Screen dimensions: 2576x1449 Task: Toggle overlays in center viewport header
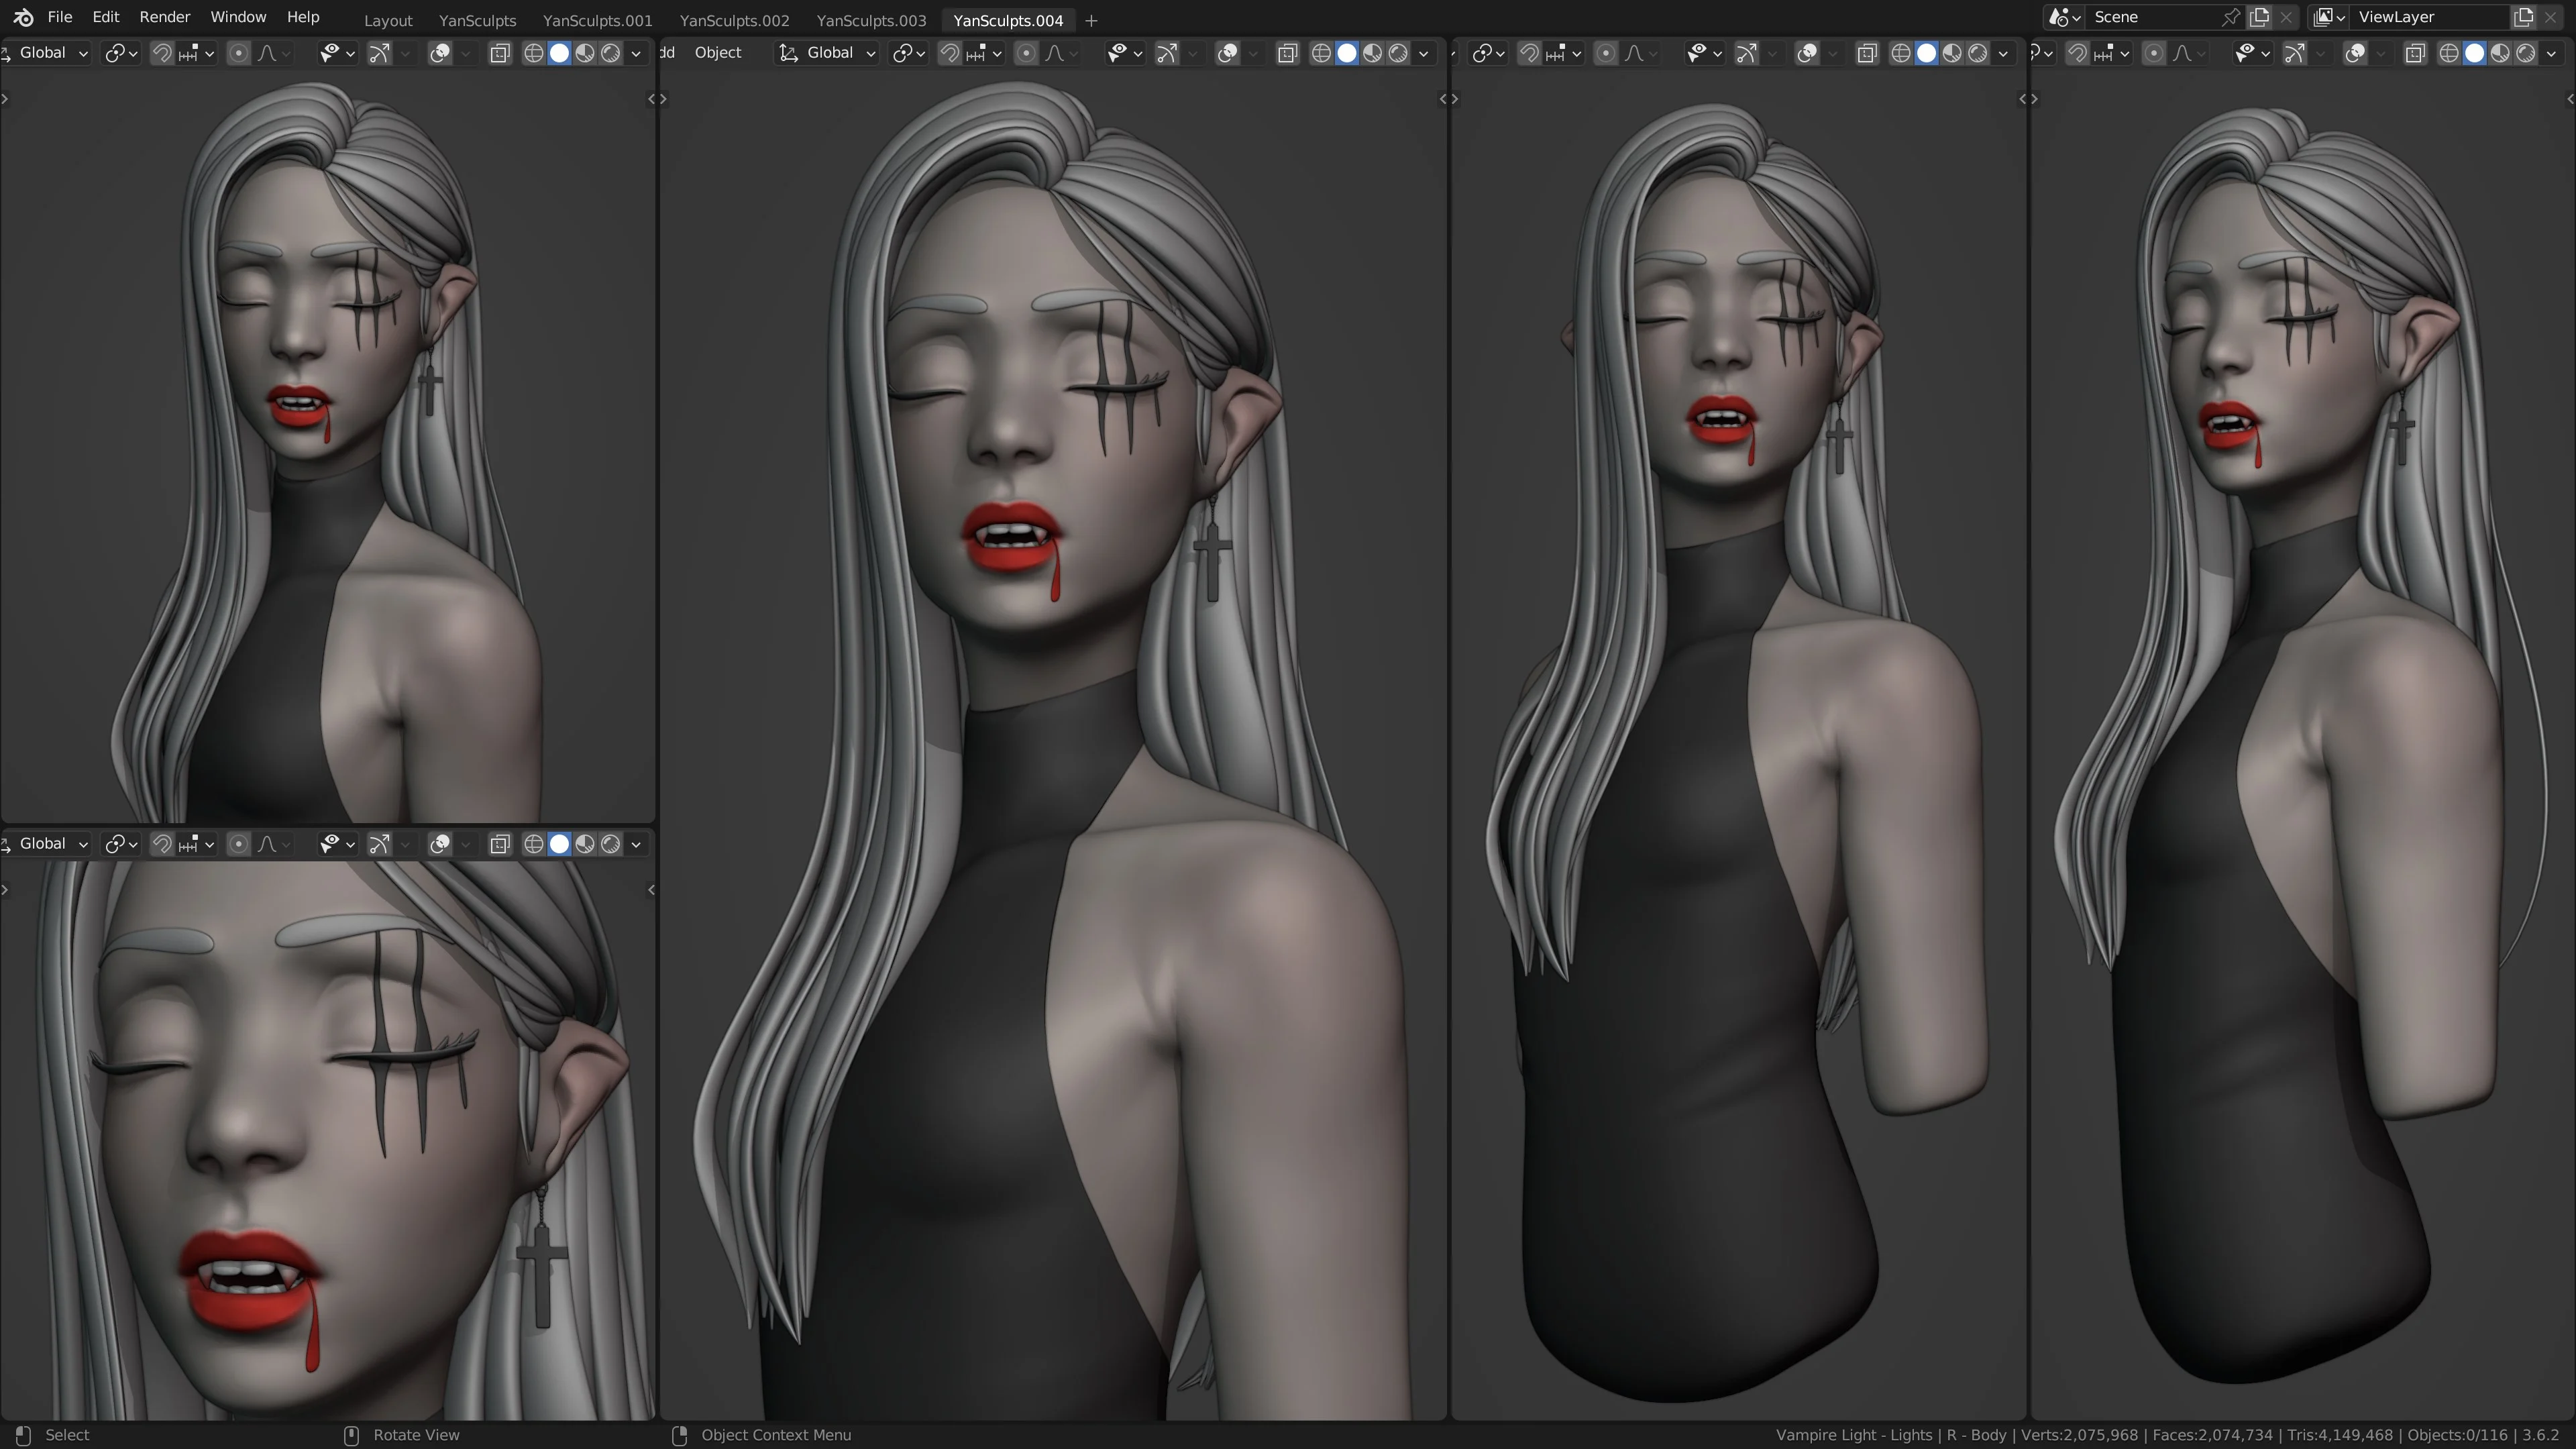[x=1227, y=53]
